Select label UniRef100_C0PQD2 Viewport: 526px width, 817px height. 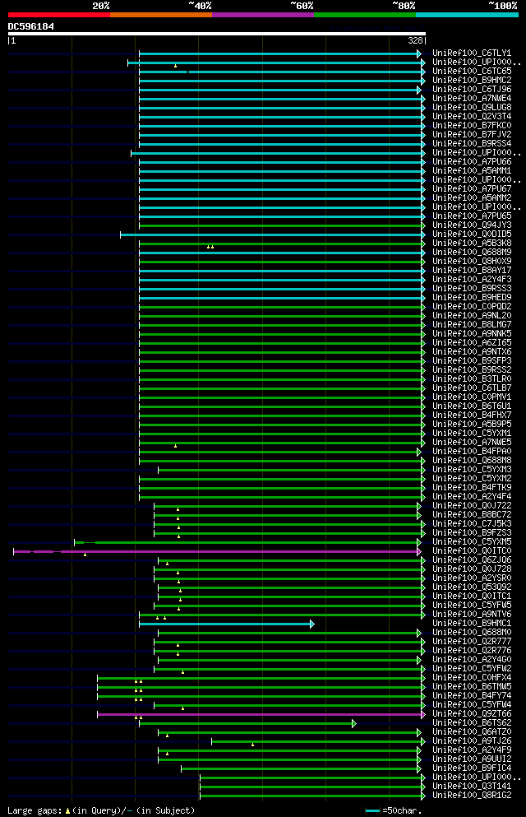click(x=472, y=307)
